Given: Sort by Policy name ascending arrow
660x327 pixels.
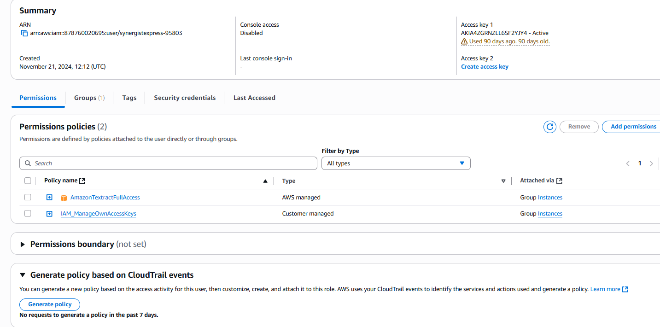Looking at the screenshot, I should (x=265, y=181).
